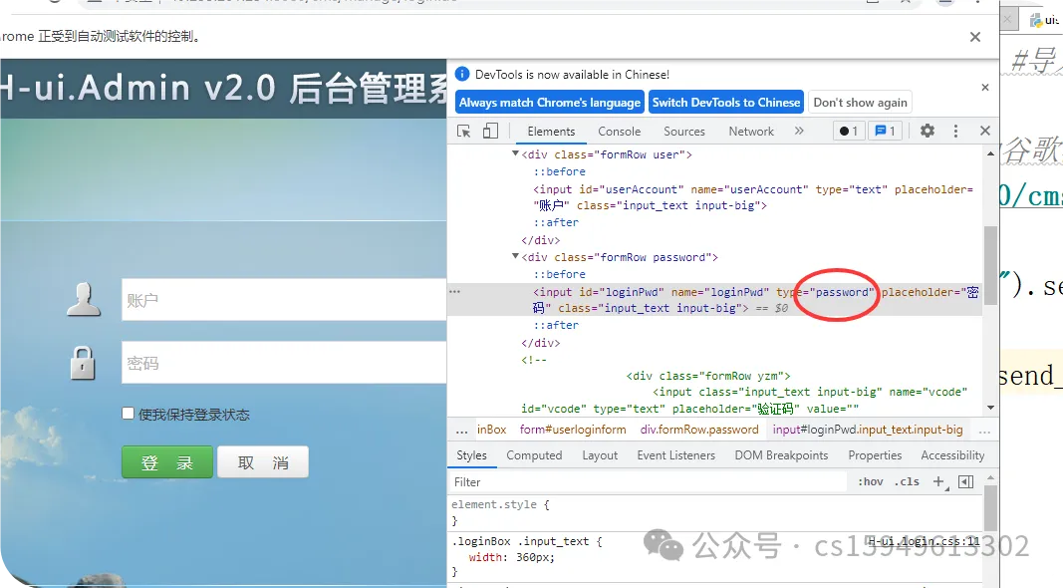Select the Styles sub-tab
Viewport: 1063px width, 588px height.
point(472,455)
